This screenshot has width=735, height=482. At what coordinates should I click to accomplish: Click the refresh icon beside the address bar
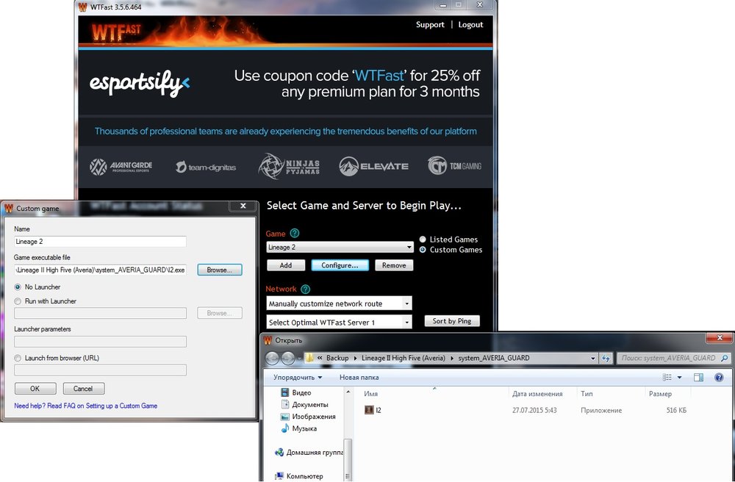(x=606, y=359)
